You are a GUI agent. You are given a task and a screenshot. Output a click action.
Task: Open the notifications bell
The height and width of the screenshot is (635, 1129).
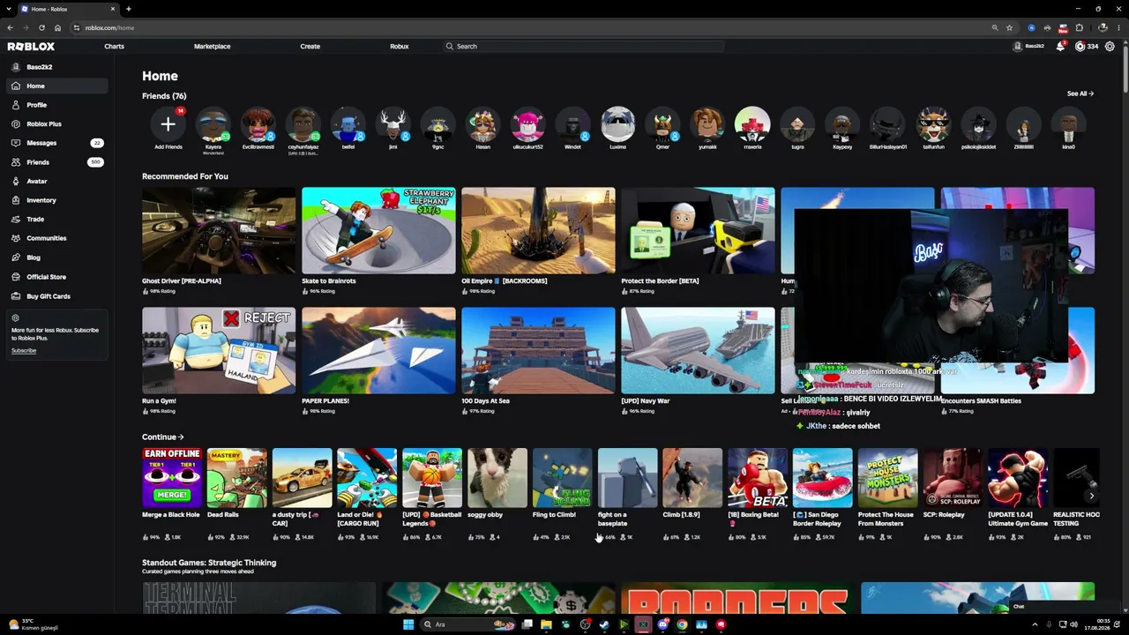[x=1060, y=47]
